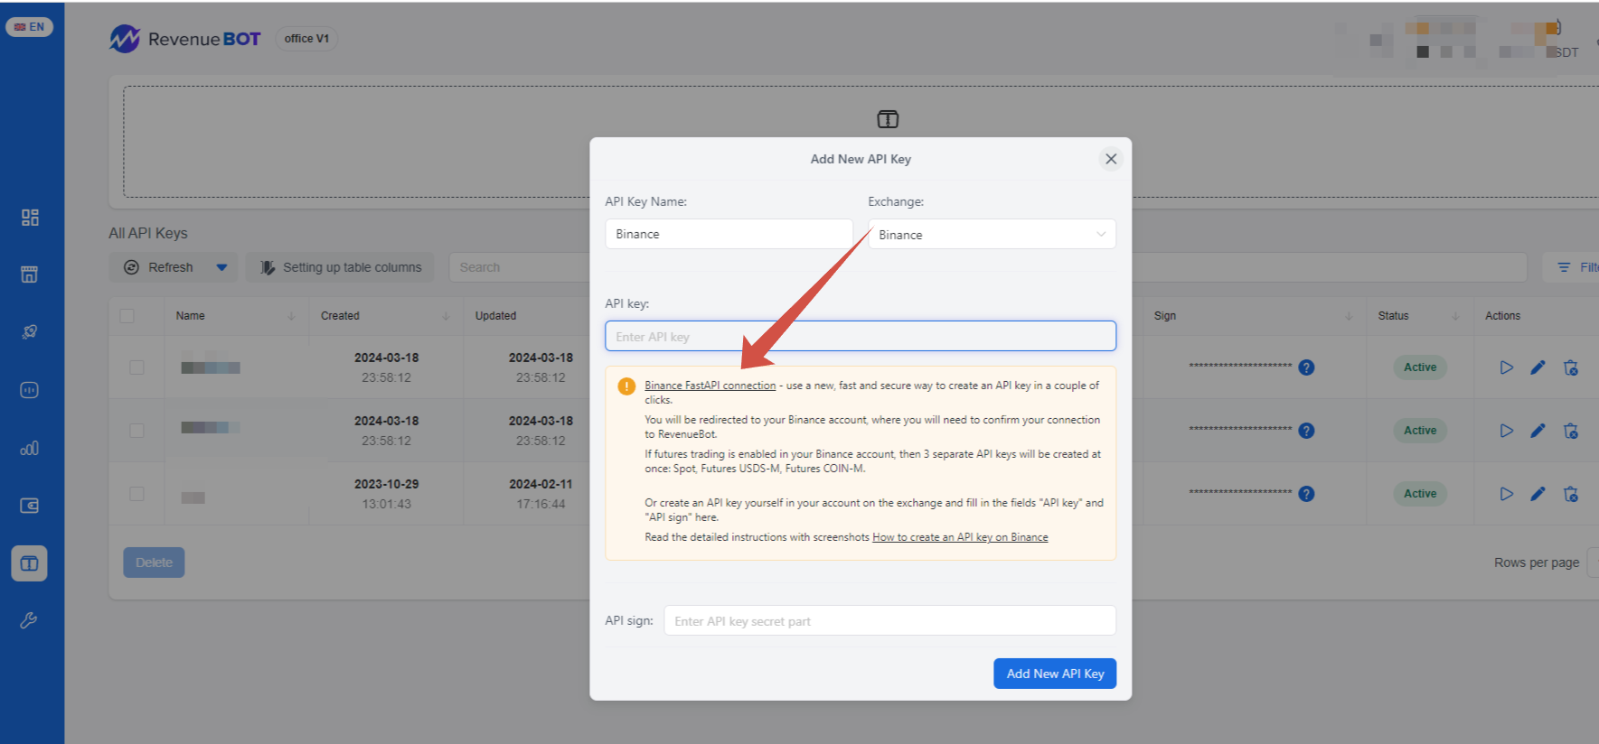This screenshot has width=1599, height=744.
Task: Click the delete trash icon in first row
Action: tap(1571, 367)
